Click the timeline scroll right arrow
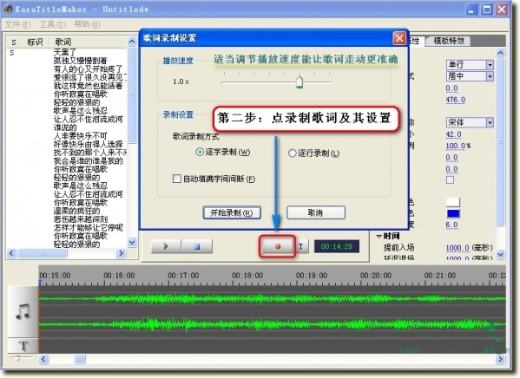 500,359
